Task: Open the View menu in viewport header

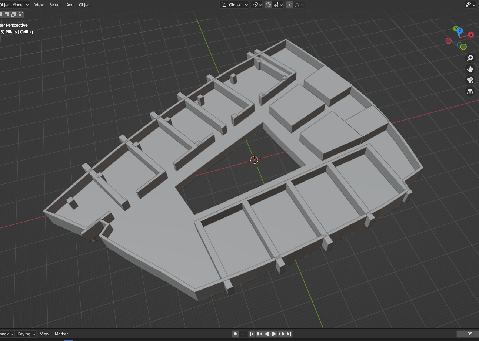Action: pos(39,5)
